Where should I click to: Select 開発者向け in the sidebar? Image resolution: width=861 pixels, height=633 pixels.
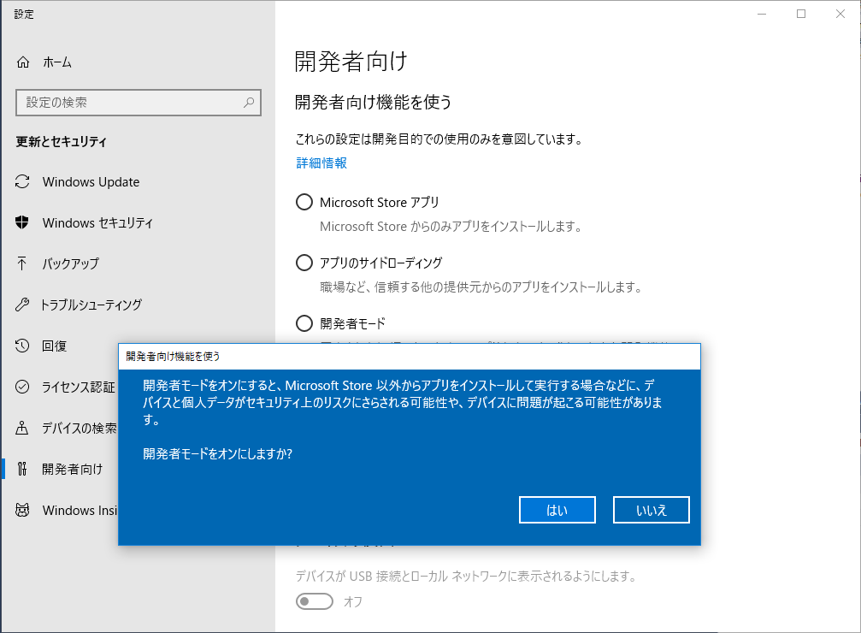(x=73, y=469)
